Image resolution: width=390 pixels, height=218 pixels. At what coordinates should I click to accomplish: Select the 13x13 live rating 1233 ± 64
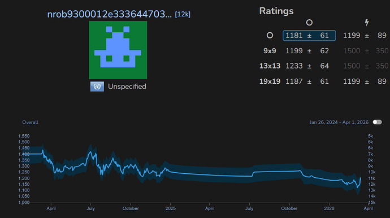(x=307, y=66)
